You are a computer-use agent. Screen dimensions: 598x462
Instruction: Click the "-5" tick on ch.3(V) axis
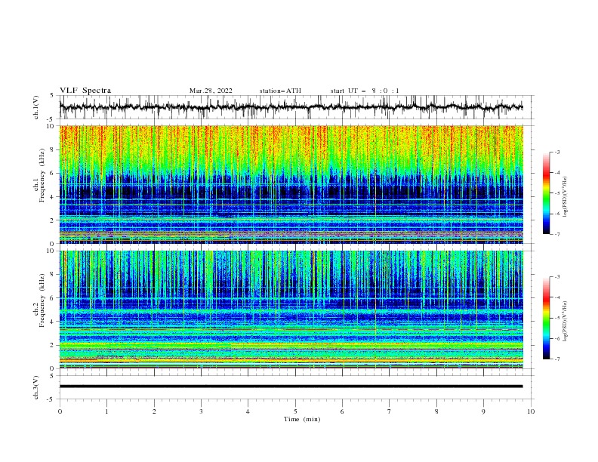coord(51,399)
